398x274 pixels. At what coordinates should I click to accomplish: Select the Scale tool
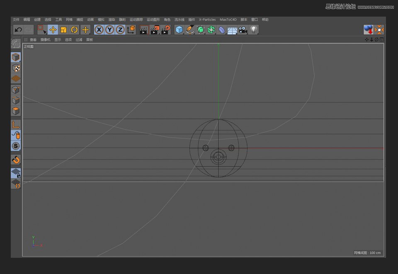[x=63, y=29]
